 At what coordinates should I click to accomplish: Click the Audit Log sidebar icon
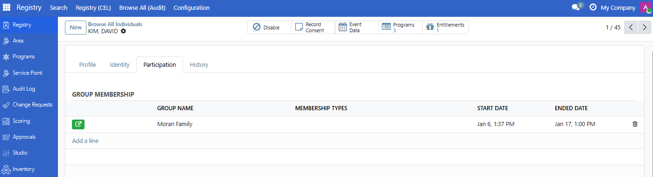click(6, 89)
